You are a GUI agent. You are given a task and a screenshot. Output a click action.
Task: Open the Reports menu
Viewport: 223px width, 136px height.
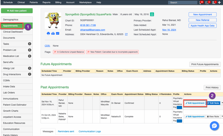46,2
